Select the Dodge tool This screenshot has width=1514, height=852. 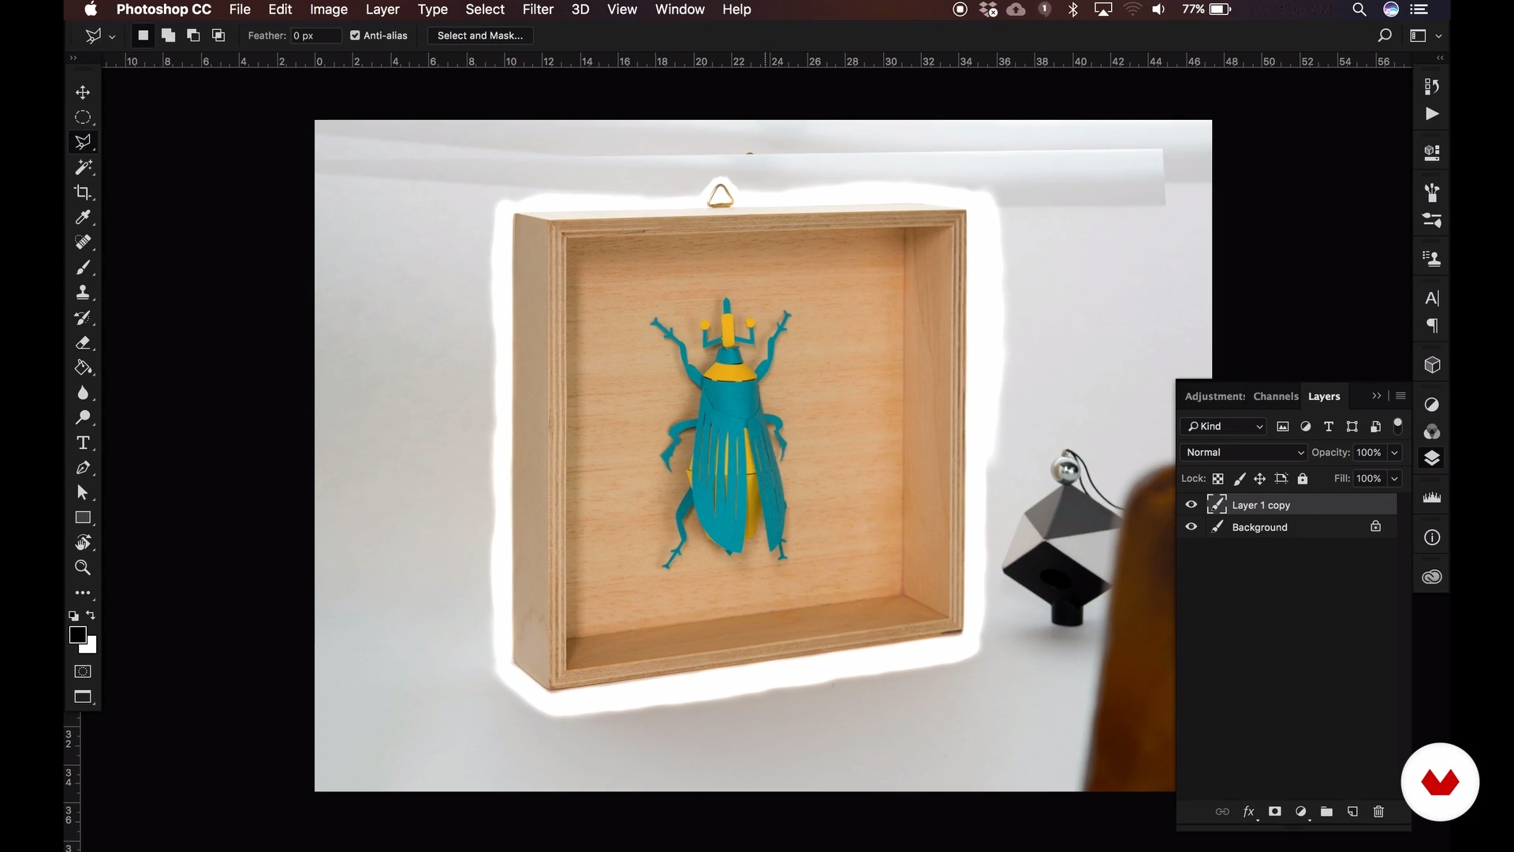tap(83, 417)
